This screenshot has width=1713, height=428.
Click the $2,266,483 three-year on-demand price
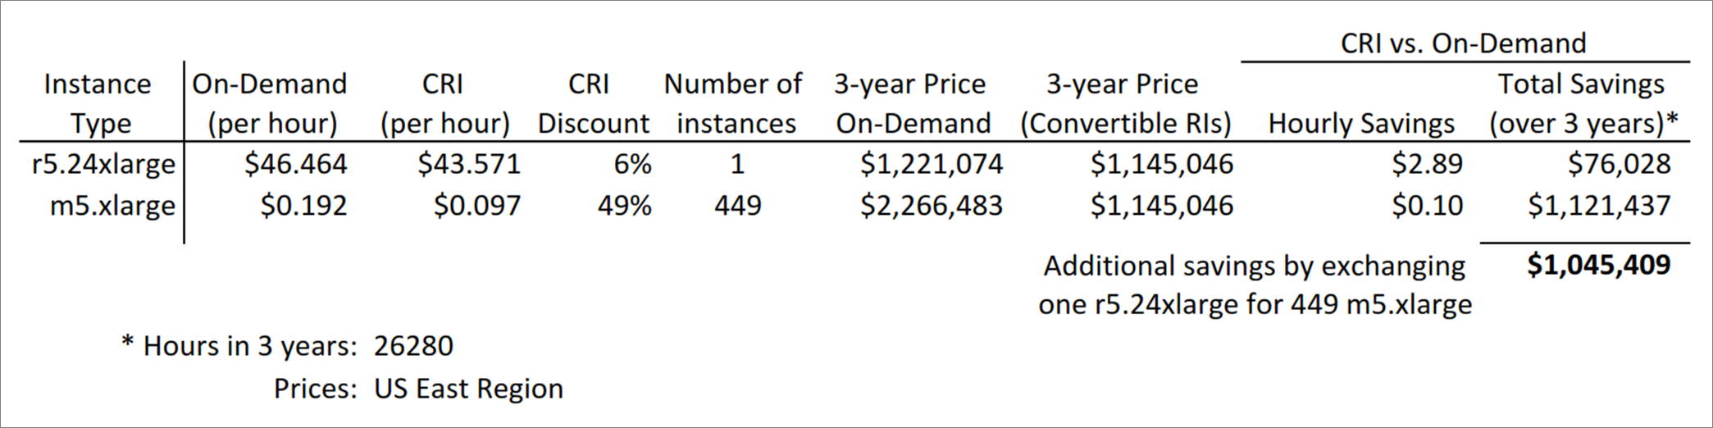coord(932,205)
